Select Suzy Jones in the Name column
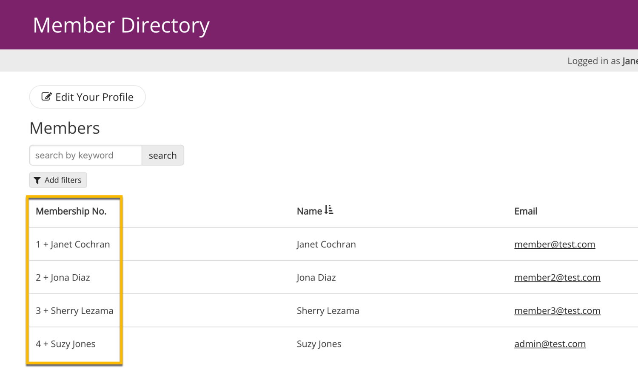Viewport: 638px width, 376px height. (x=319, y=344)
